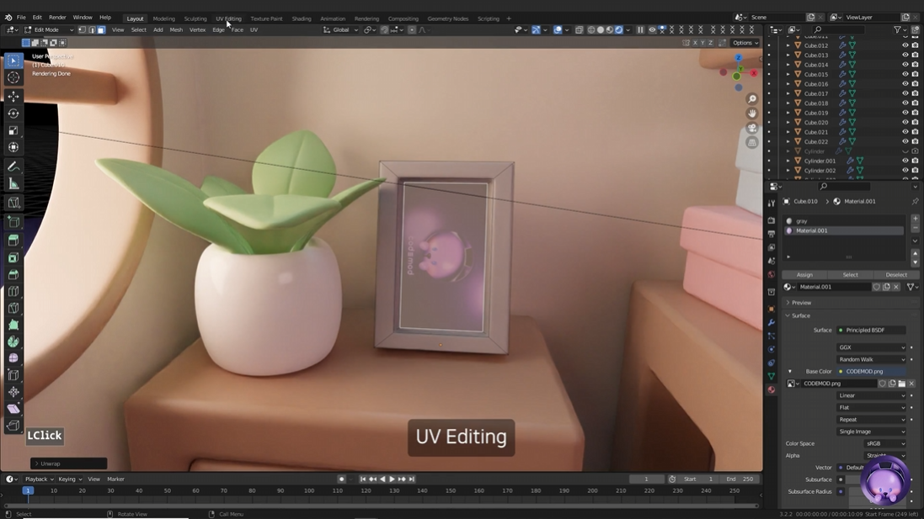Image resolution: width=924 pixels, height=519 pixels.
Task: Open the sRGB color space dropdown
Action: tap(885, 443)
